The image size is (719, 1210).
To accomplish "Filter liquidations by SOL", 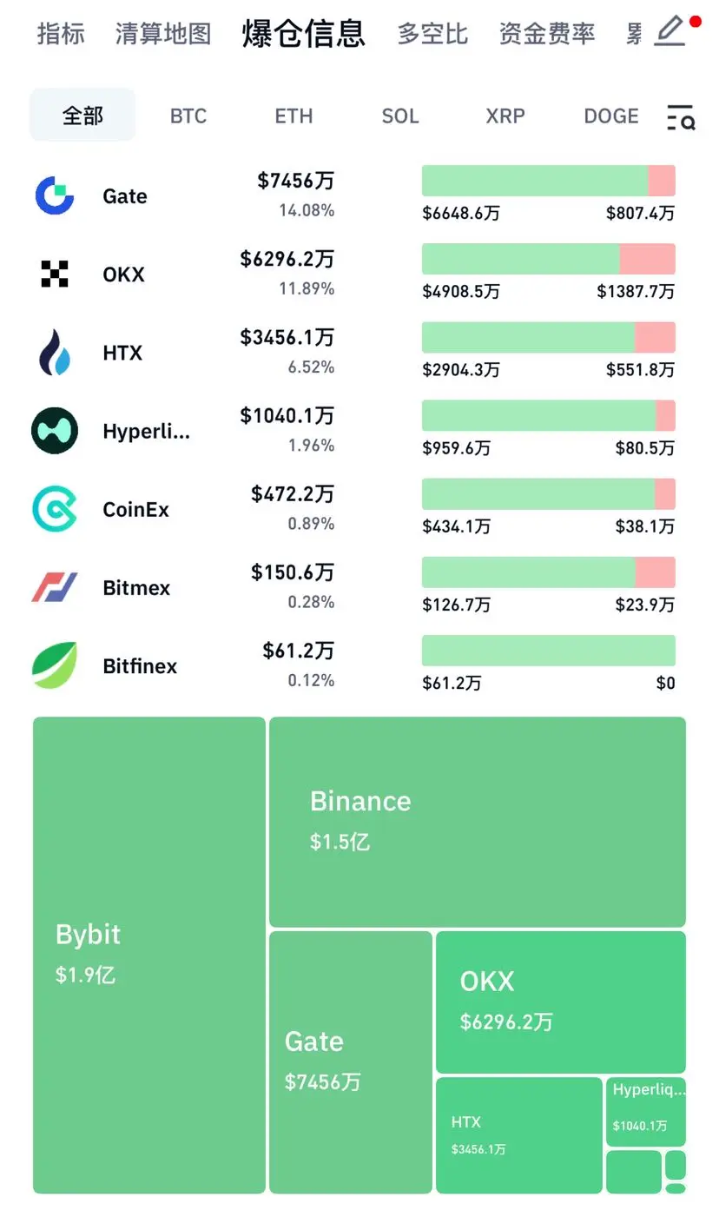I will (400, 116).
